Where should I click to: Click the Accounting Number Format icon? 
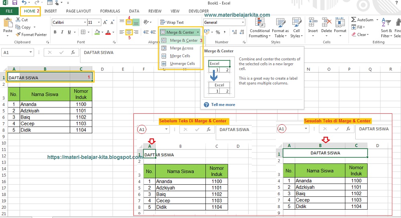pyautogui.click(x=207, y=32)
